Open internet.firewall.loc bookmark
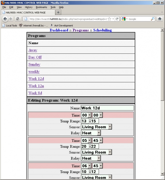 coord(34,25)
